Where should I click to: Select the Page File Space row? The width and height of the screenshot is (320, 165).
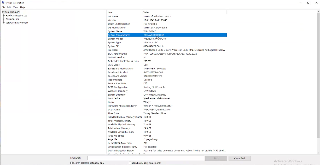click(167, 136)
